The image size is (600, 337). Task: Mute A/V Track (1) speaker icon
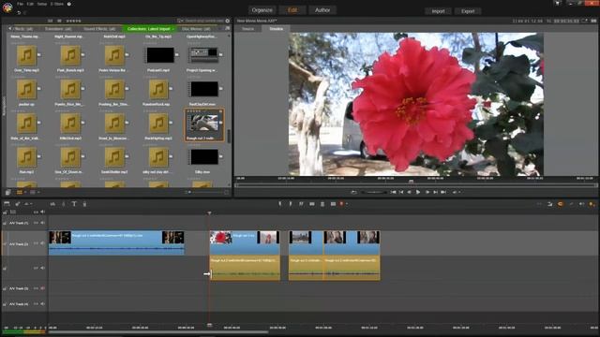(42, 223)
